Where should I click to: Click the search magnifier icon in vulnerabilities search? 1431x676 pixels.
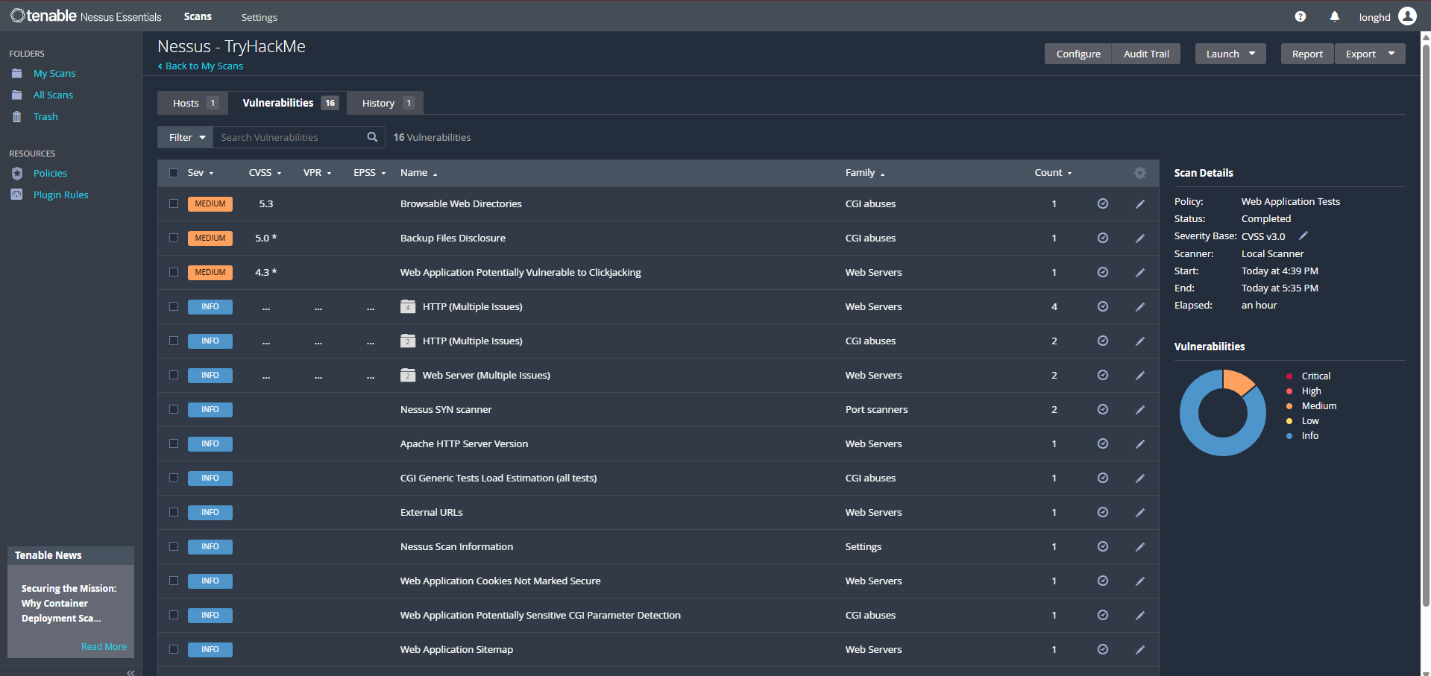[x=372, y=137]
